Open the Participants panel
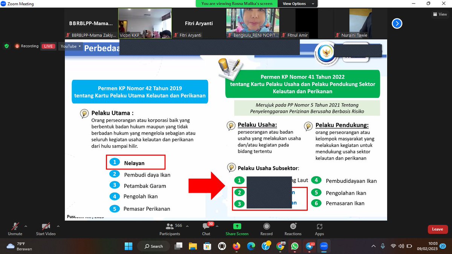 pos(170,229)
